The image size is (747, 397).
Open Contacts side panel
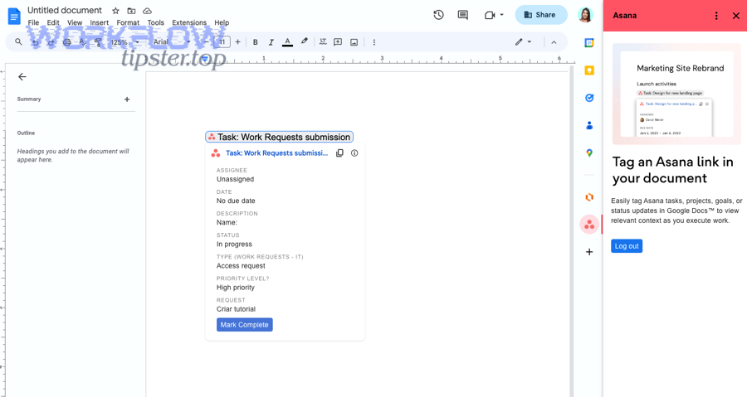click(589, 125)
